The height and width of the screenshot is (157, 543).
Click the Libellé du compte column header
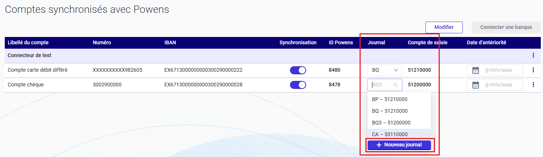tap(28, 42)
